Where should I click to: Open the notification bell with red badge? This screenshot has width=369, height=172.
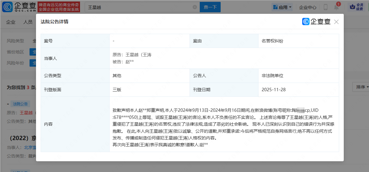[336, 7]
